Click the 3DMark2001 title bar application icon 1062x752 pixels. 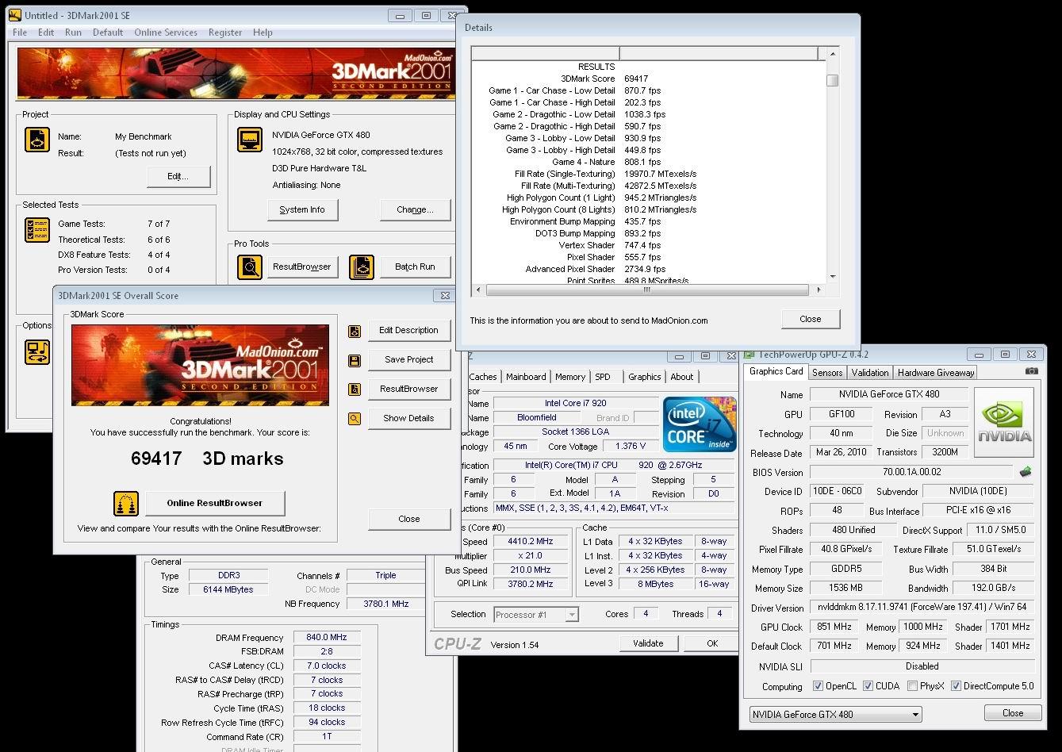click(14, 15)
